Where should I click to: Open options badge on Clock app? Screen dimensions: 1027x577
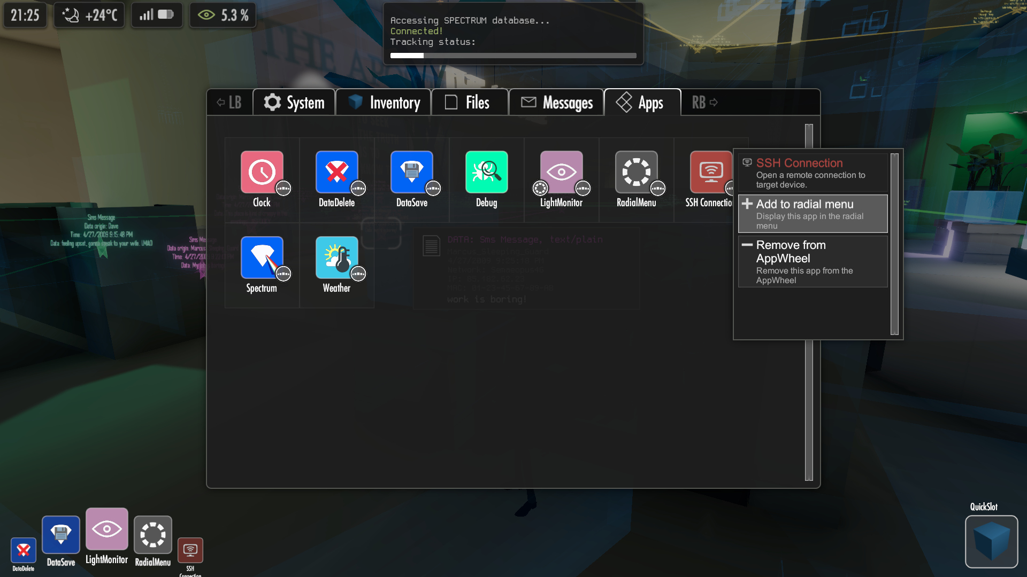[283, 188]
